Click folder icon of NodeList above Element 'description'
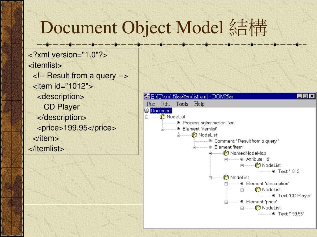Screen dimensions: 317x237 [x=226, y=177]
